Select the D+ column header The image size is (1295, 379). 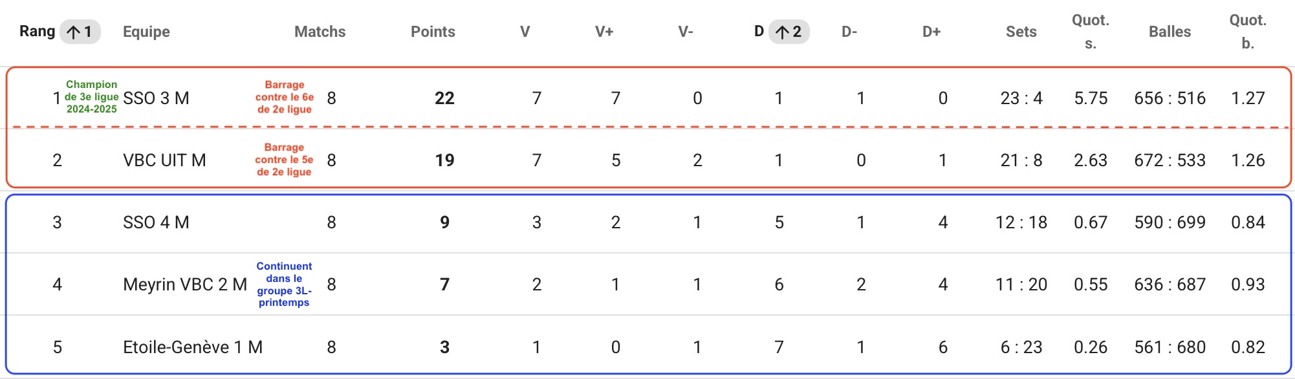pyautogui.click(x=931, y=32)
